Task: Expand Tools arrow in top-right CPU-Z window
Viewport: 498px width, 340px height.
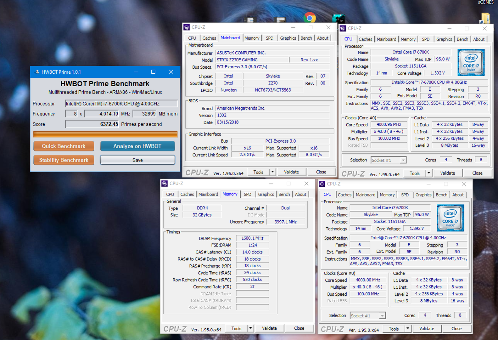Action: click(x=428, y=173)
